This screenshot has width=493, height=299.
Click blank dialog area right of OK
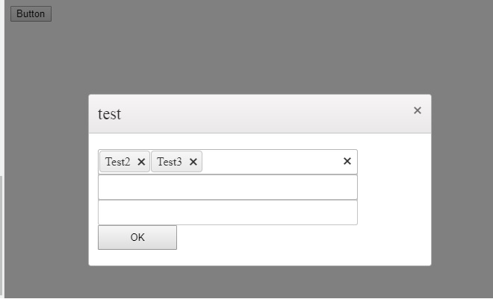pos(299,238)
